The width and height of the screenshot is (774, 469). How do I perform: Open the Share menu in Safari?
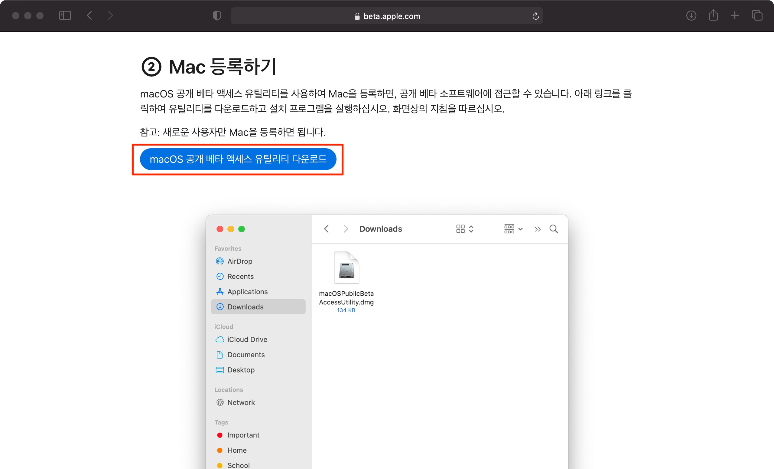click(713, 15)
